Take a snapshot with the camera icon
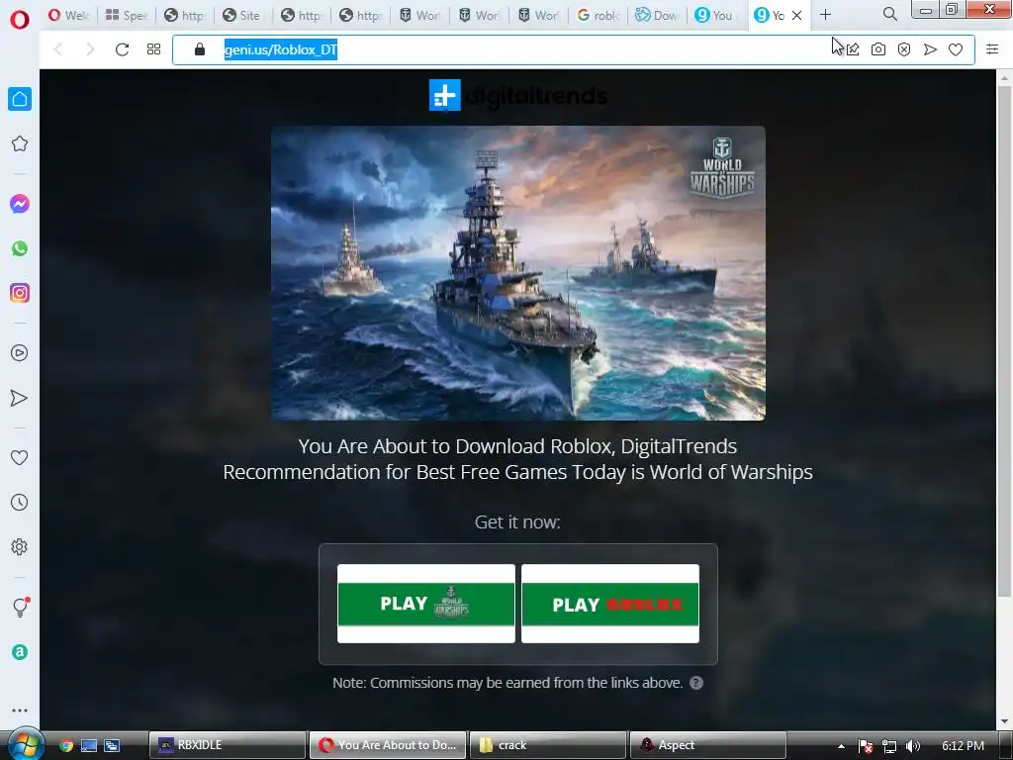 878,49
